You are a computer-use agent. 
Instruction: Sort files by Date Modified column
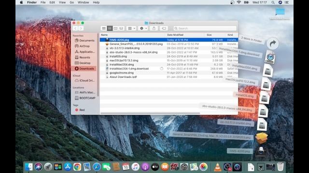point(175,35)
